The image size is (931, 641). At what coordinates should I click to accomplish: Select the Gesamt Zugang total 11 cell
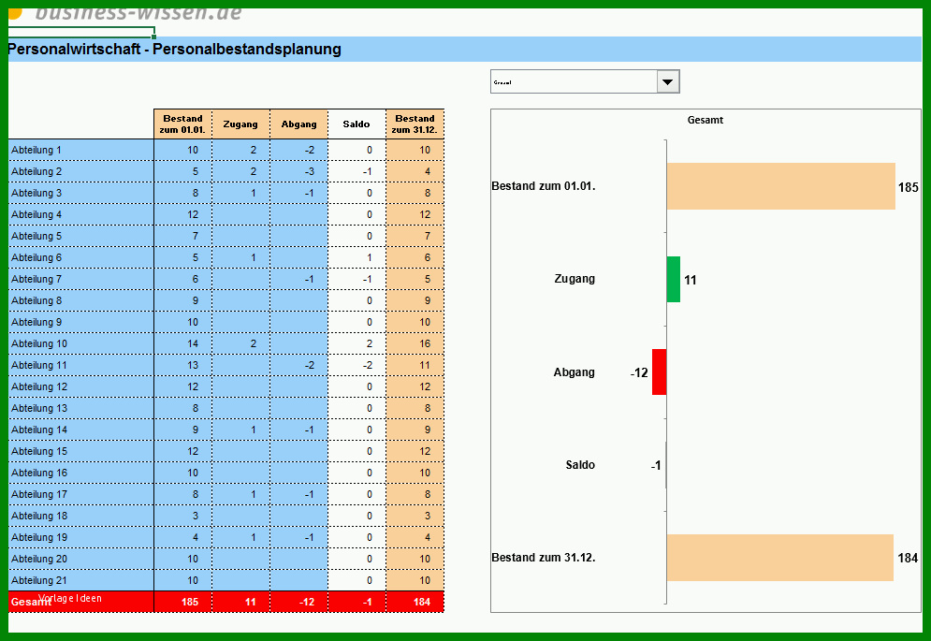tap(240, 602)
